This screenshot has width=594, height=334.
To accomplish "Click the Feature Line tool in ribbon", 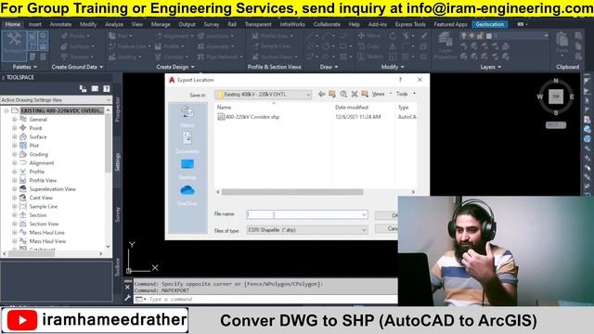I will coord(129,46).
